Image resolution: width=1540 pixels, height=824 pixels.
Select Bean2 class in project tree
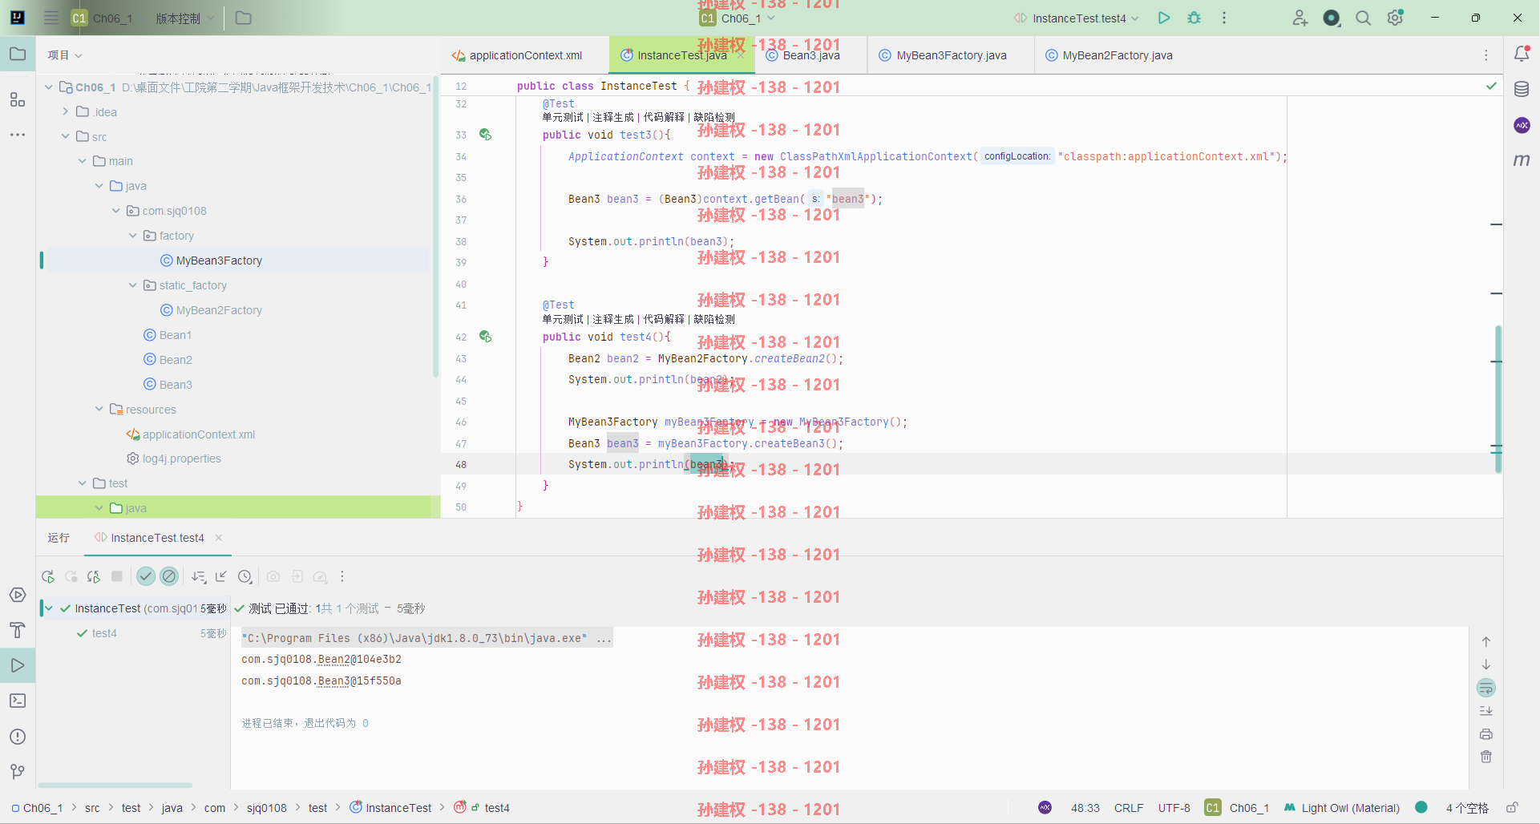click(x=176, y=360)
